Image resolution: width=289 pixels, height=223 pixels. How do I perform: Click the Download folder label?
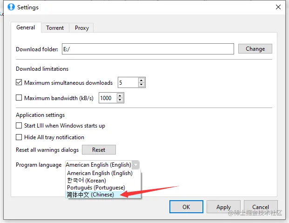point(37,49)
